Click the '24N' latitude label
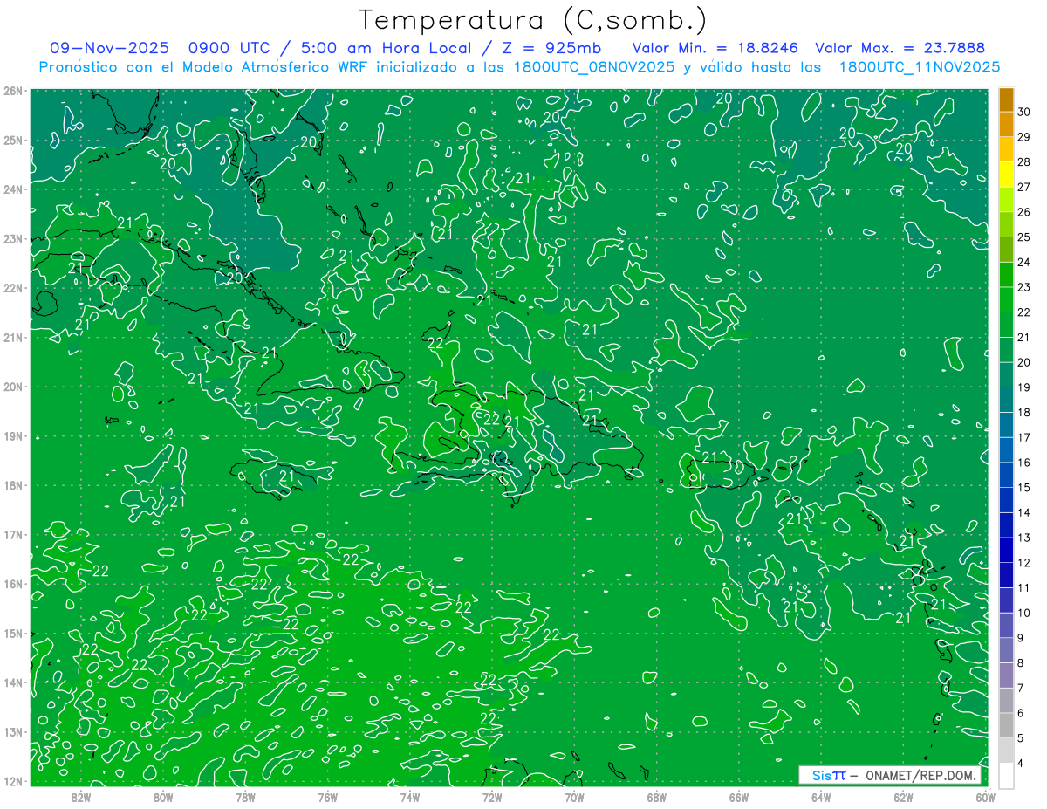This screenshot has height=809, width=1047. click(x=12, y=189)
